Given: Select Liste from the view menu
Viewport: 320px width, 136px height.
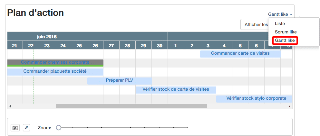Looking at the screenshot, I should 280,23.
